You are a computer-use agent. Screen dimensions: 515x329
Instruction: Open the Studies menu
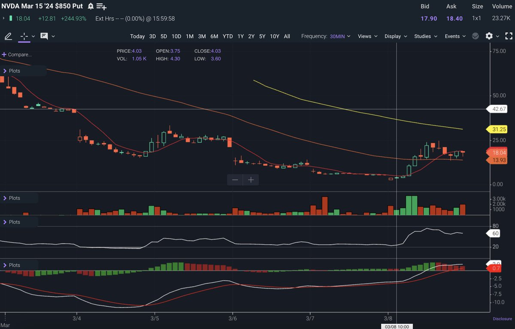coord(426,36)
